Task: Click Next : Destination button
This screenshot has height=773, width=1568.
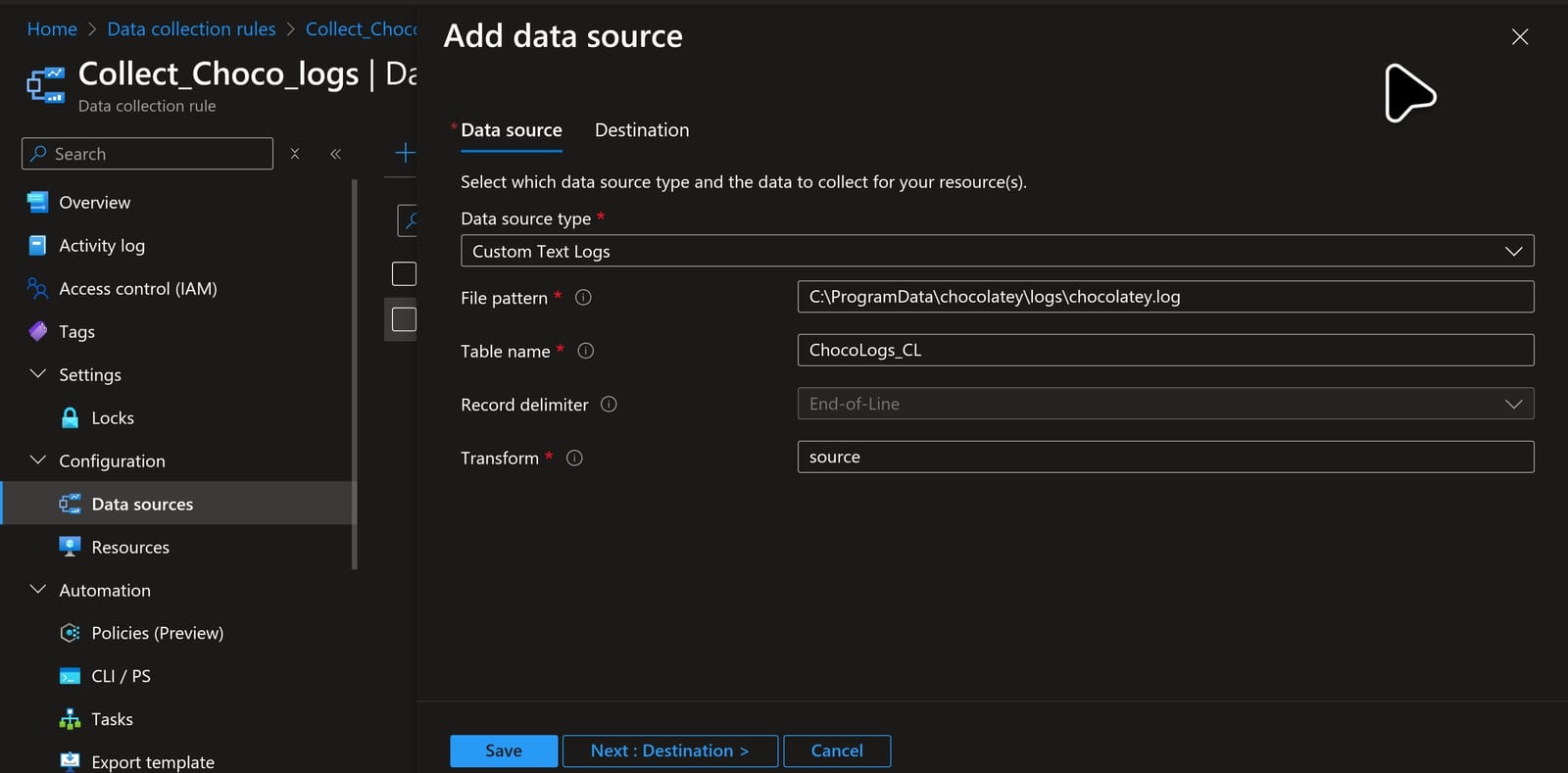Action: pyautogui.click(x=670, y=750)
